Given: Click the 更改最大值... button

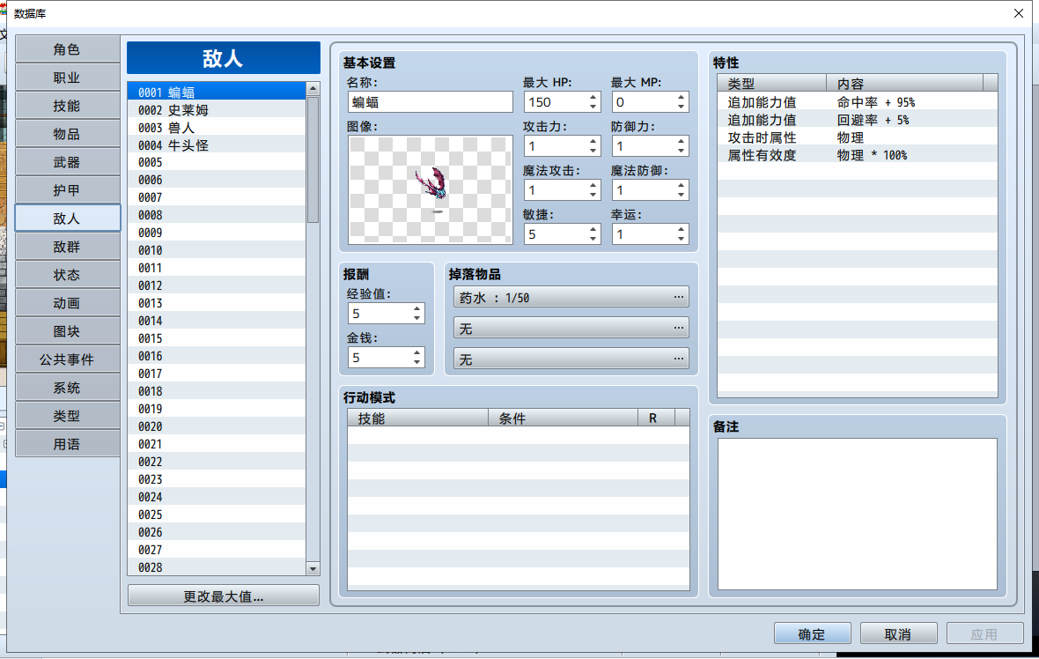Looking at the screenshot, I should tap(224, 596).
